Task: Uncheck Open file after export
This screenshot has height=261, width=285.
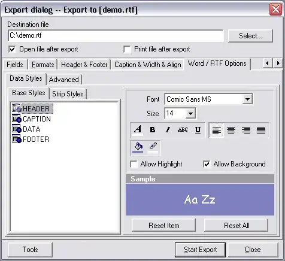Action: 12,49
